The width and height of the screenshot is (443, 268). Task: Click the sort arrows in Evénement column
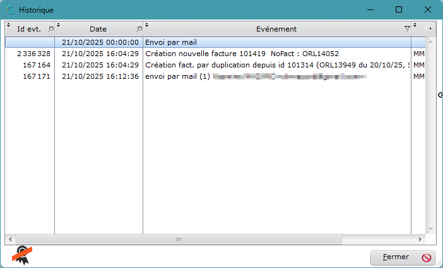[x=146, y=25]
